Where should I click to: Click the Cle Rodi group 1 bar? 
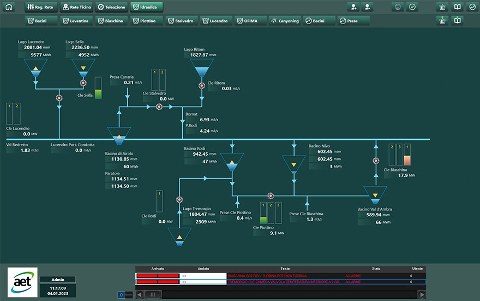[159, 202]
